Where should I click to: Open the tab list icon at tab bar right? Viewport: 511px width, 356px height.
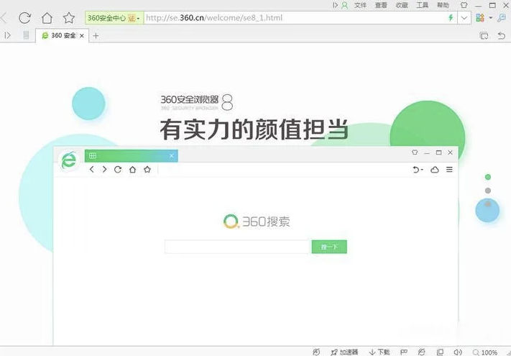tap(484, 35)
